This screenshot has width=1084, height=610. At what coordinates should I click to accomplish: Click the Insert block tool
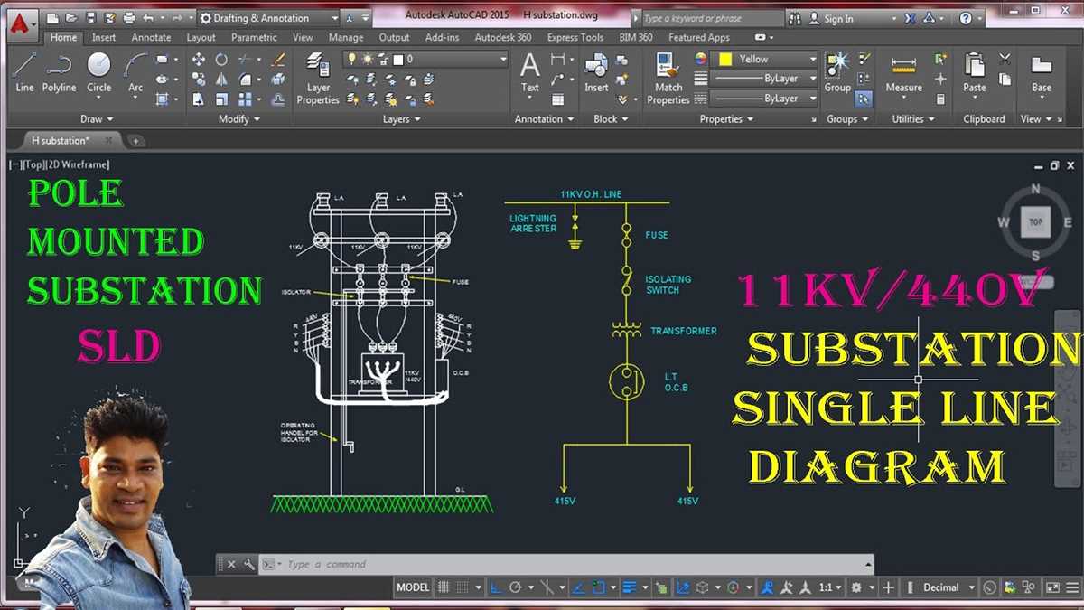click(596, 72)
